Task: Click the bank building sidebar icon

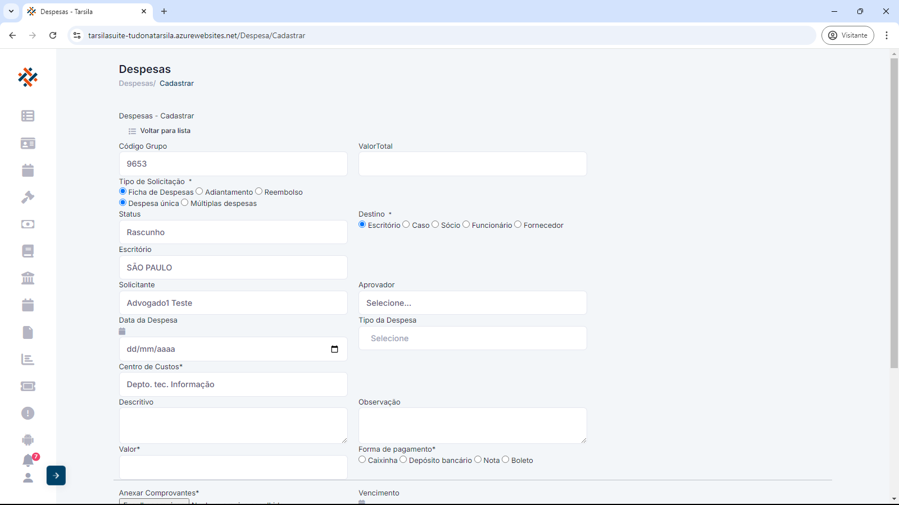Action: tap(28, 278)
